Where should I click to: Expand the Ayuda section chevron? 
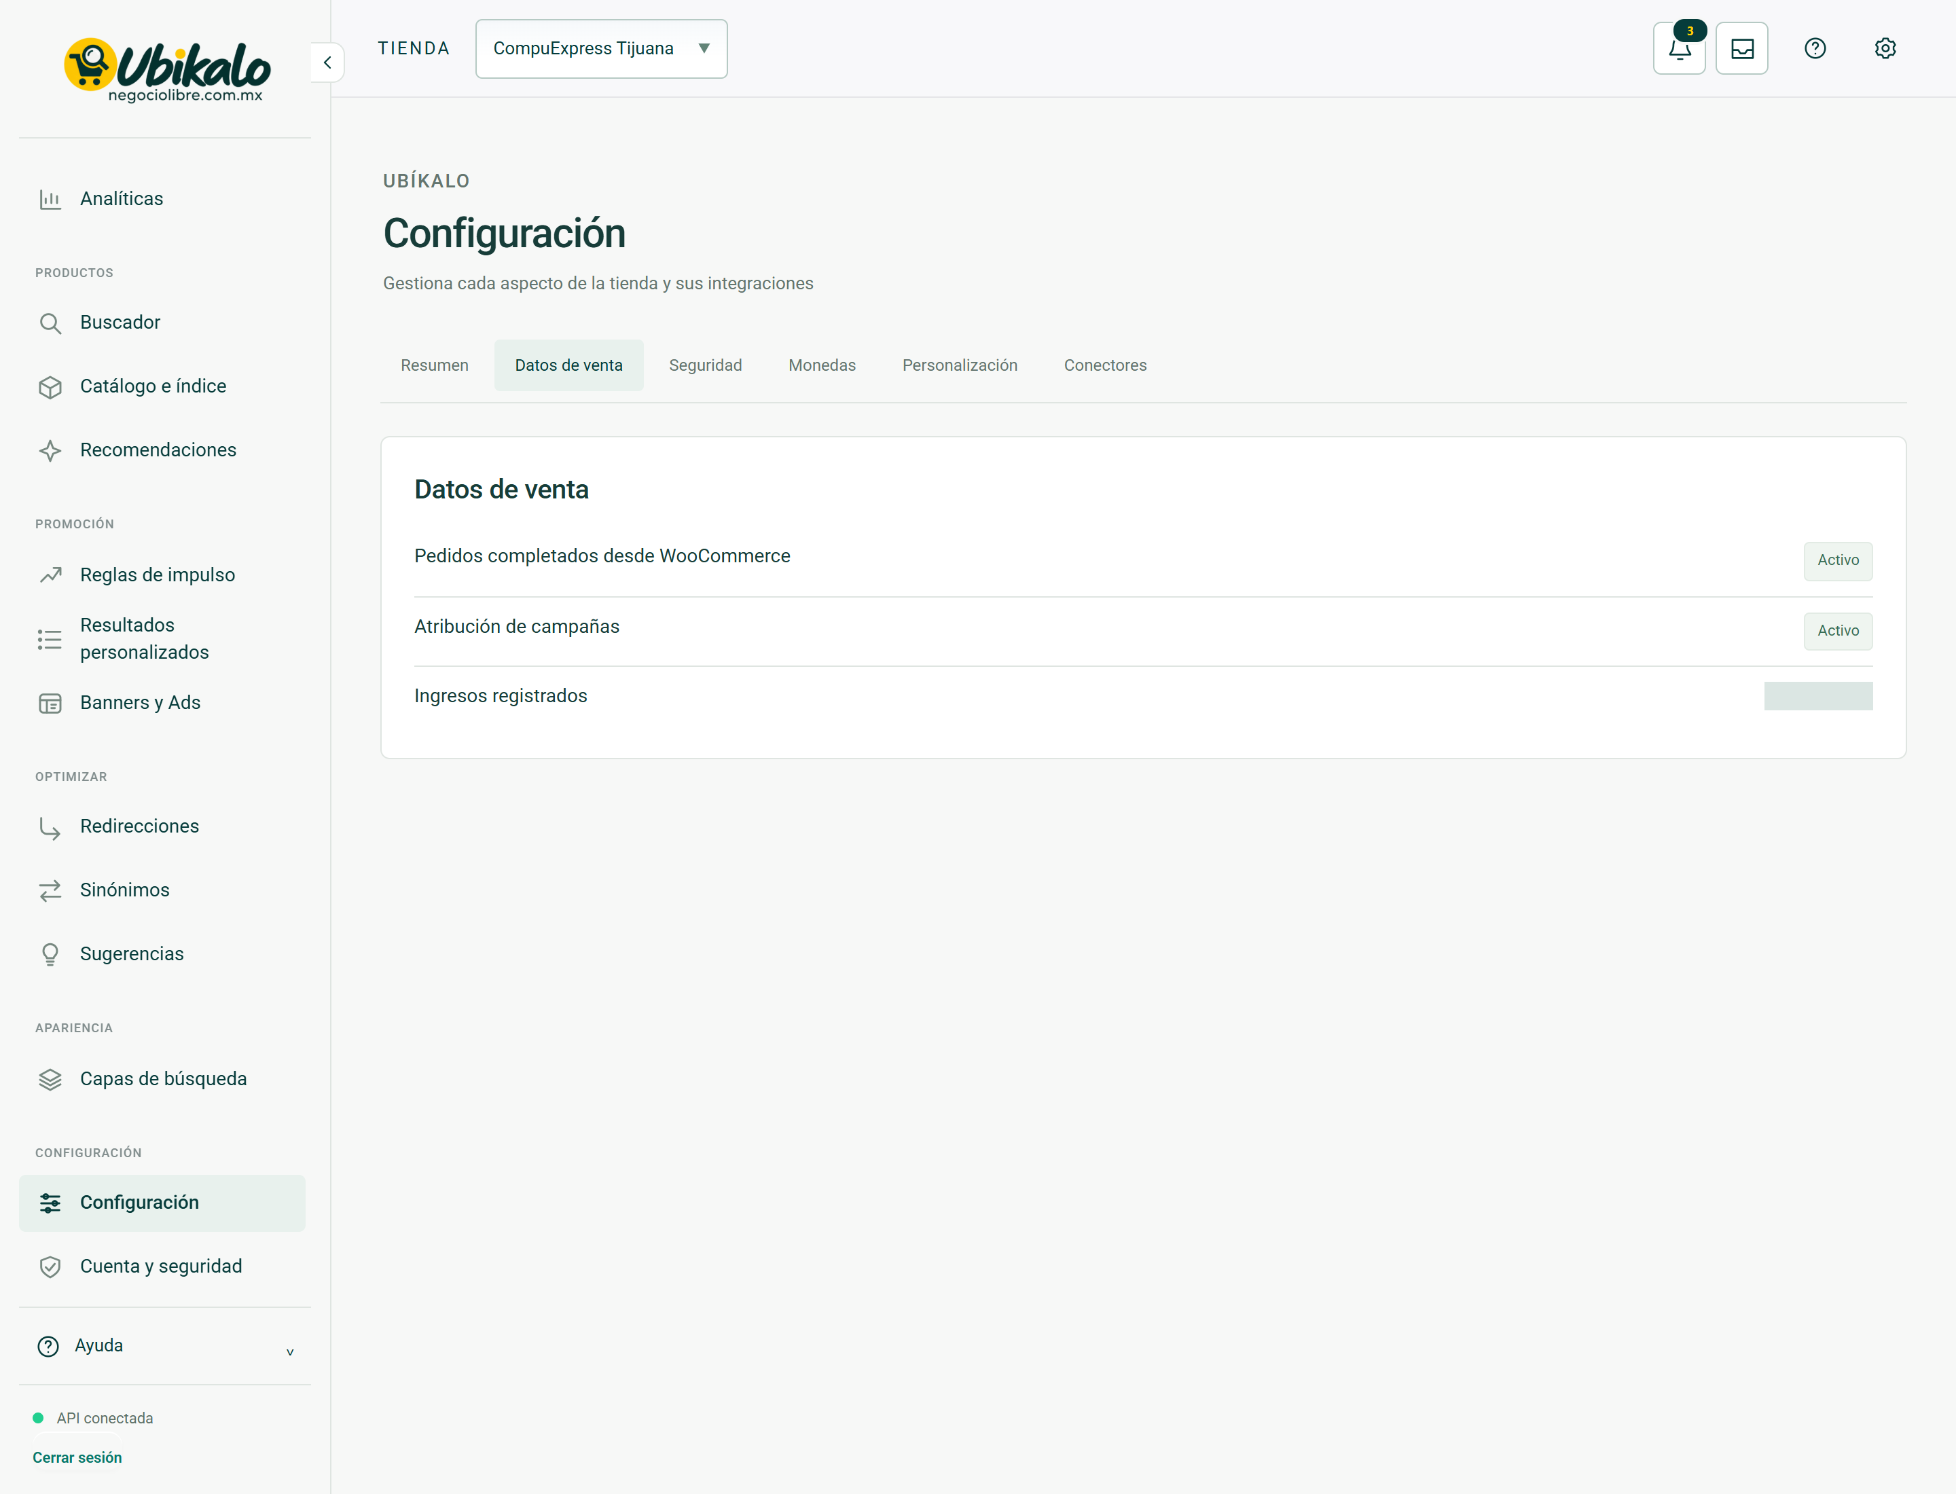click(290, 1351)
